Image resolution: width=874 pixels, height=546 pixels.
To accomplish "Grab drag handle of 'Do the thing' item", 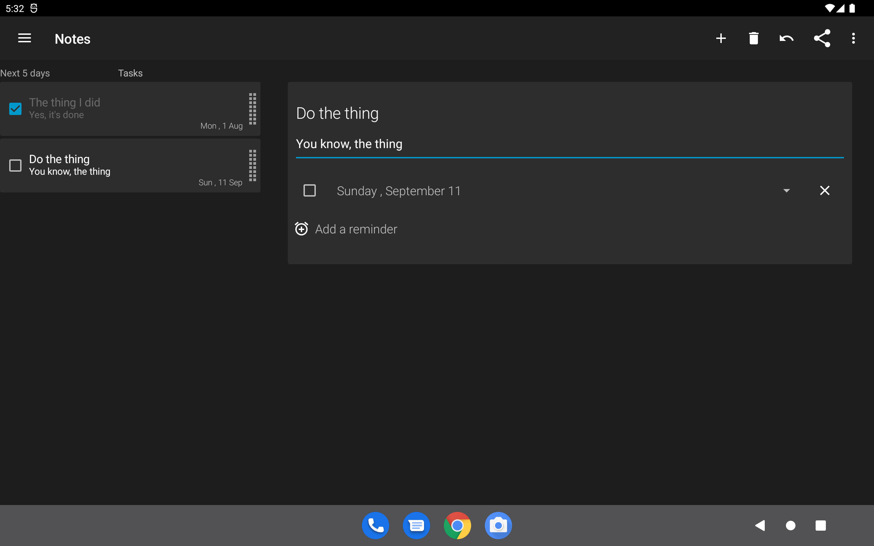I will click(252, 166).
